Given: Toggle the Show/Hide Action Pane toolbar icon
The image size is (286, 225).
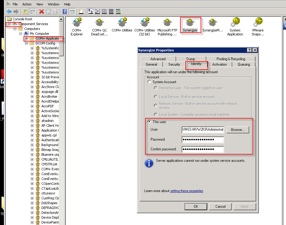Looking at the screenshot, I should point(72,12).
